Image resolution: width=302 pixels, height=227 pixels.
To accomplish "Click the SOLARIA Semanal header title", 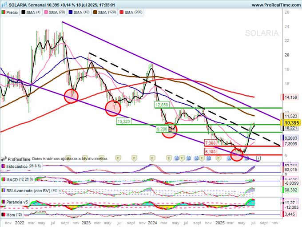I will pyautogui.click(x=27, y=5).
